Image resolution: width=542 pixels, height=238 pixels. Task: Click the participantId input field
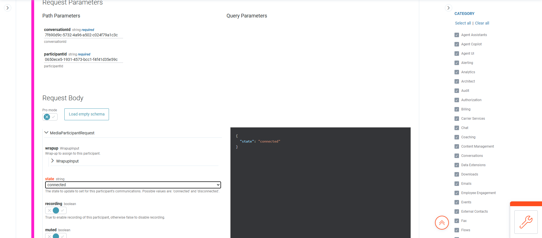pyautogui.click(x=83, y=59)
